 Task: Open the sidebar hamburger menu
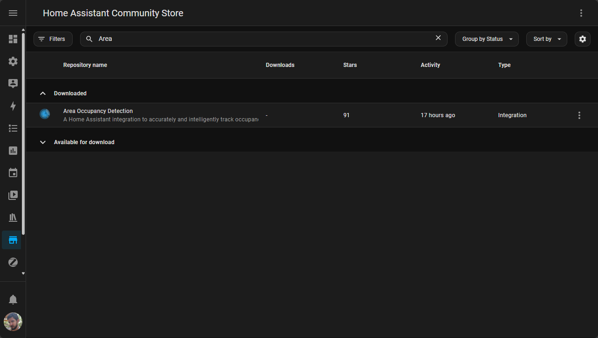pos(13,13)
